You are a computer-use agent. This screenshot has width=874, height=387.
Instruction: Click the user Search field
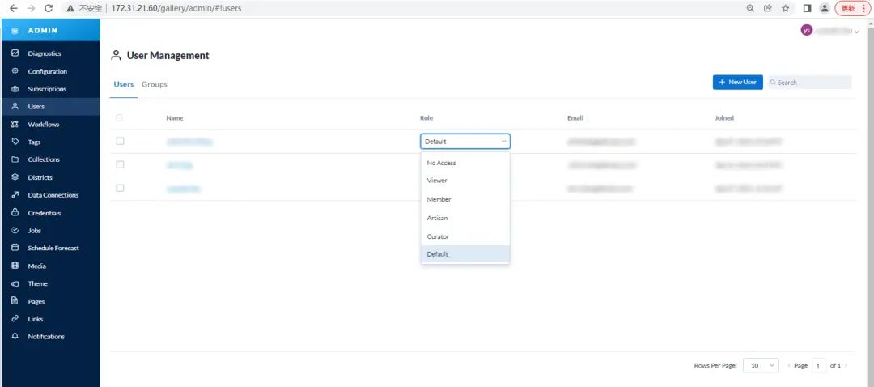(x=809, y=82)
